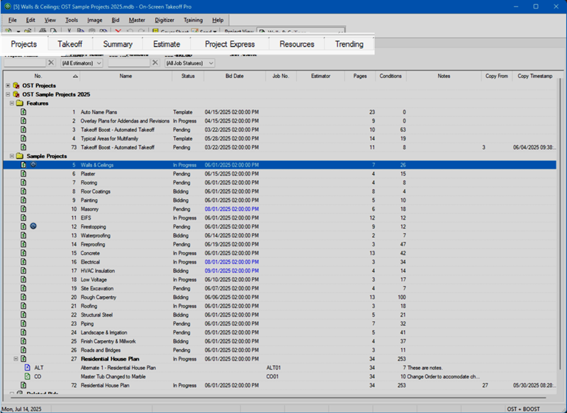Select the Waterproofing bid row

tap(279, 236)
